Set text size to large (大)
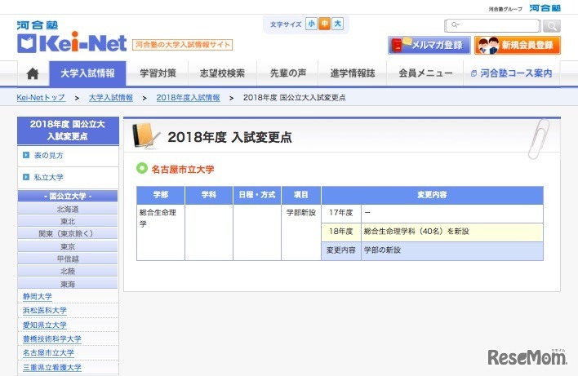 [x=337, y=24]
